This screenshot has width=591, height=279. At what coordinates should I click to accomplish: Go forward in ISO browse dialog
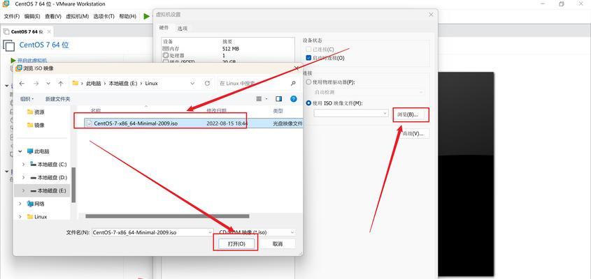click(x=36, y=84)
